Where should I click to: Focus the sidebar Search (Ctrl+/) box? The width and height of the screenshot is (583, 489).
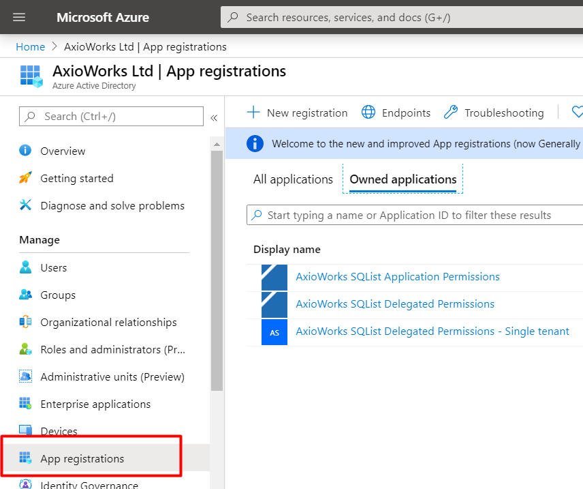111,116
